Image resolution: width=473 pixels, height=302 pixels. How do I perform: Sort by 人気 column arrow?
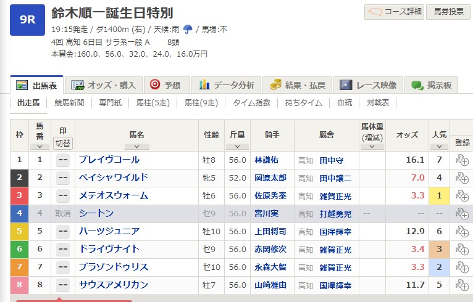pyautogui.click(x=439, y=147)
